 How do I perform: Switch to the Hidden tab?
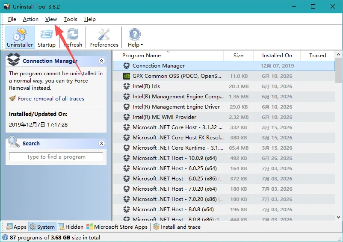(71, 227)
